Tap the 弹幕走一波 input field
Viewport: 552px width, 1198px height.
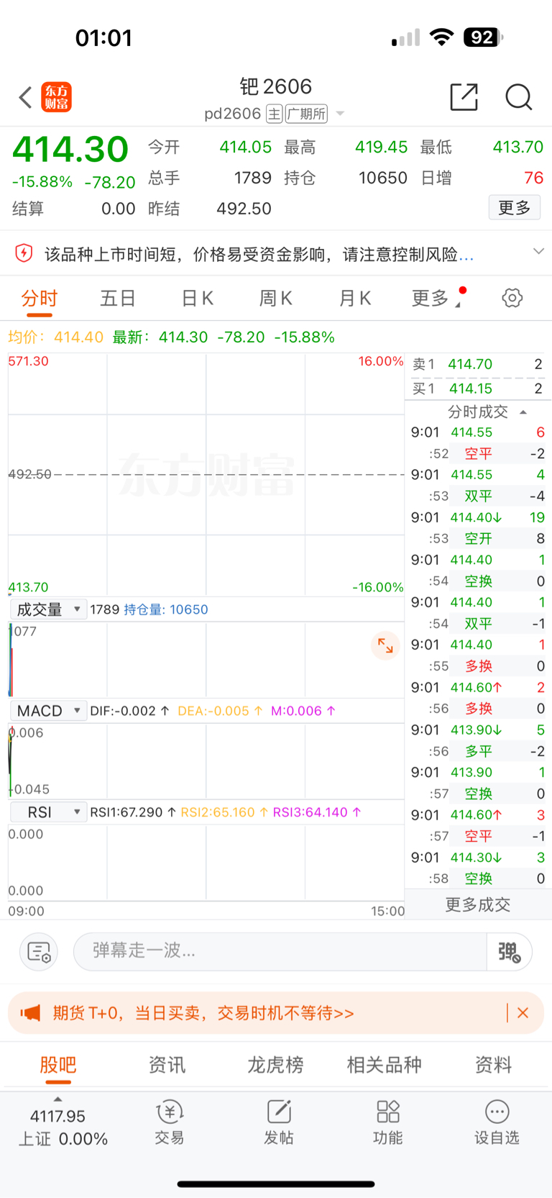coord(280,951)
